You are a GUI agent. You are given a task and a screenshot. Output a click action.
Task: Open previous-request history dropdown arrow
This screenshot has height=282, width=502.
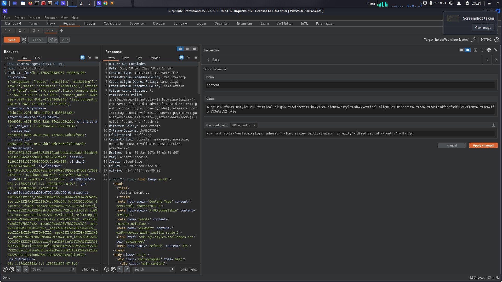coord(56,40)
